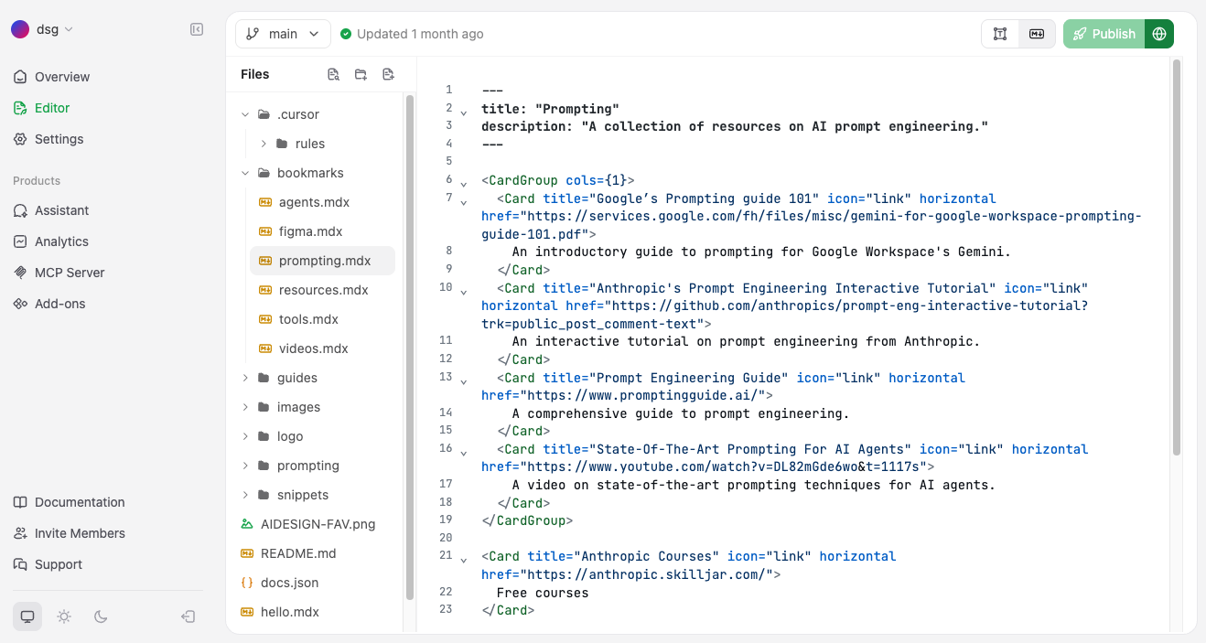Click file tree vertical scrollbar
The image size is (1206, 643).
409,348
